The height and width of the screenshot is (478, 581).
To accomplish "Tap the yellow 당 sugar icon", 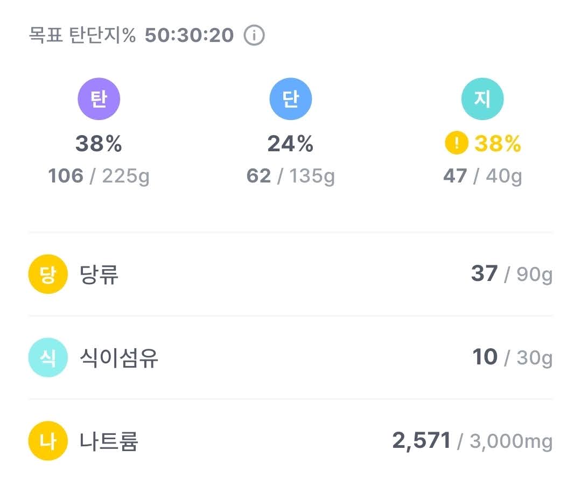I will click(x=48, y=274).
